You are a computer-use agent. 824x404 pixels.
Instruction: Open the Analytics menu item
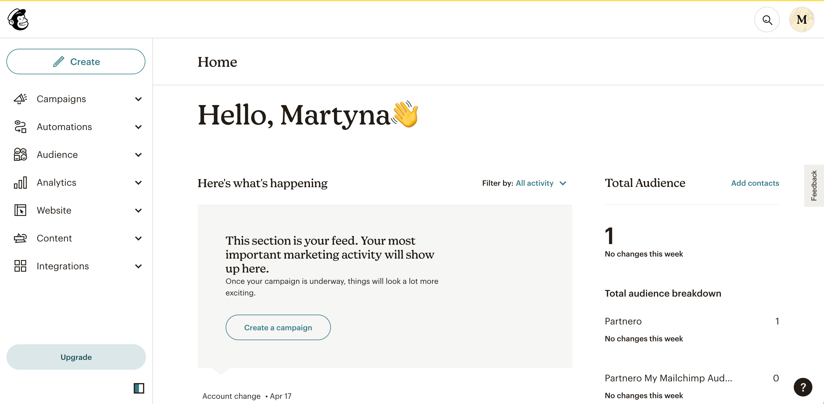pos(76,183)
